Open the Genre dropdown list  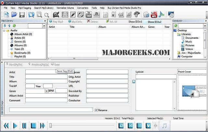46,91
